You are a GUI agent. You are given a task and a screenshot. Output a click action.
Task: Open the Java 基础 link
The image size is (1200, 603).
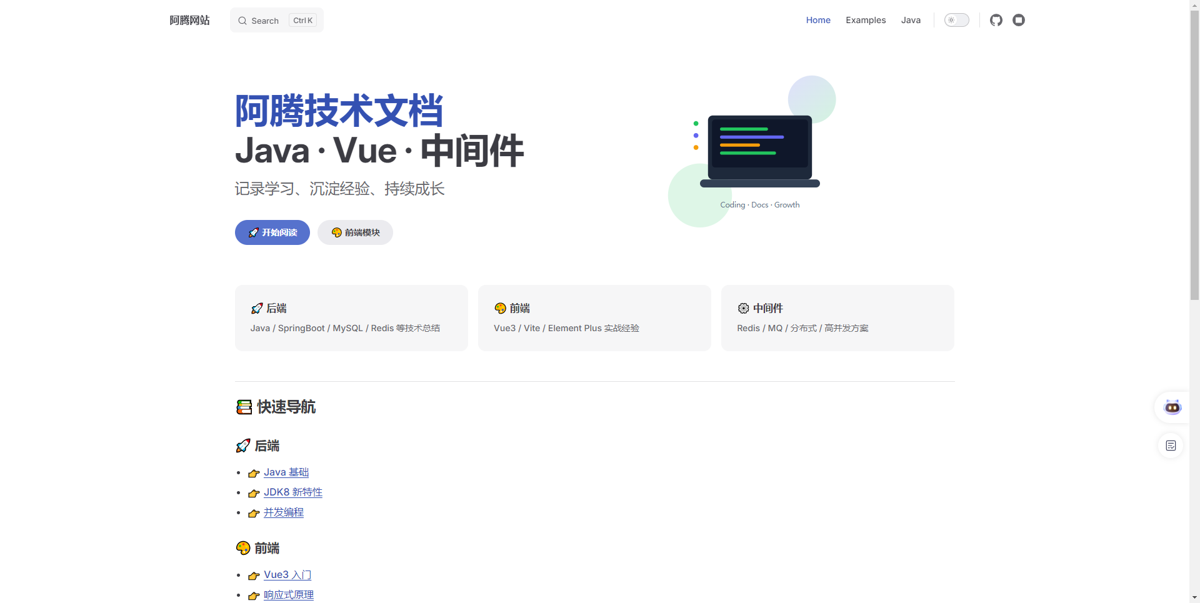click(286, 472)
